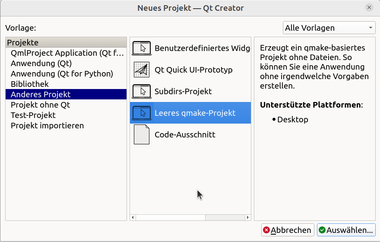
Task: Confirm with the Auswählen button
Action: (346, 230)
